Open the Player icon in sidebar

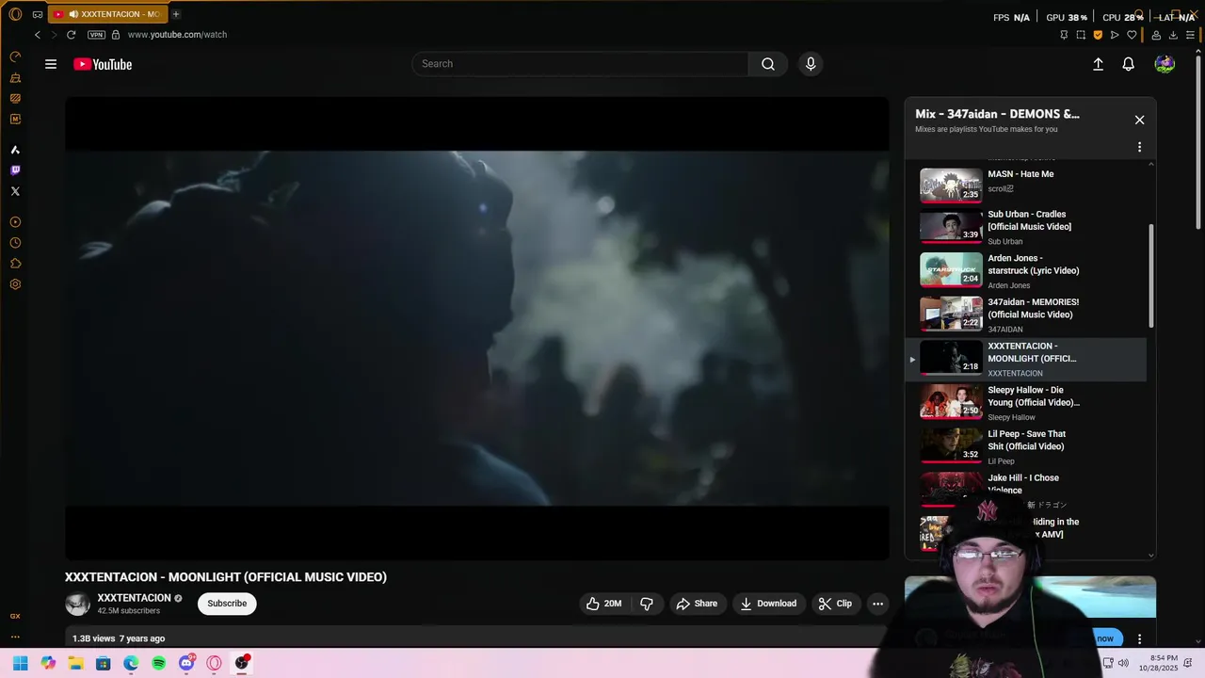[15, 222]
